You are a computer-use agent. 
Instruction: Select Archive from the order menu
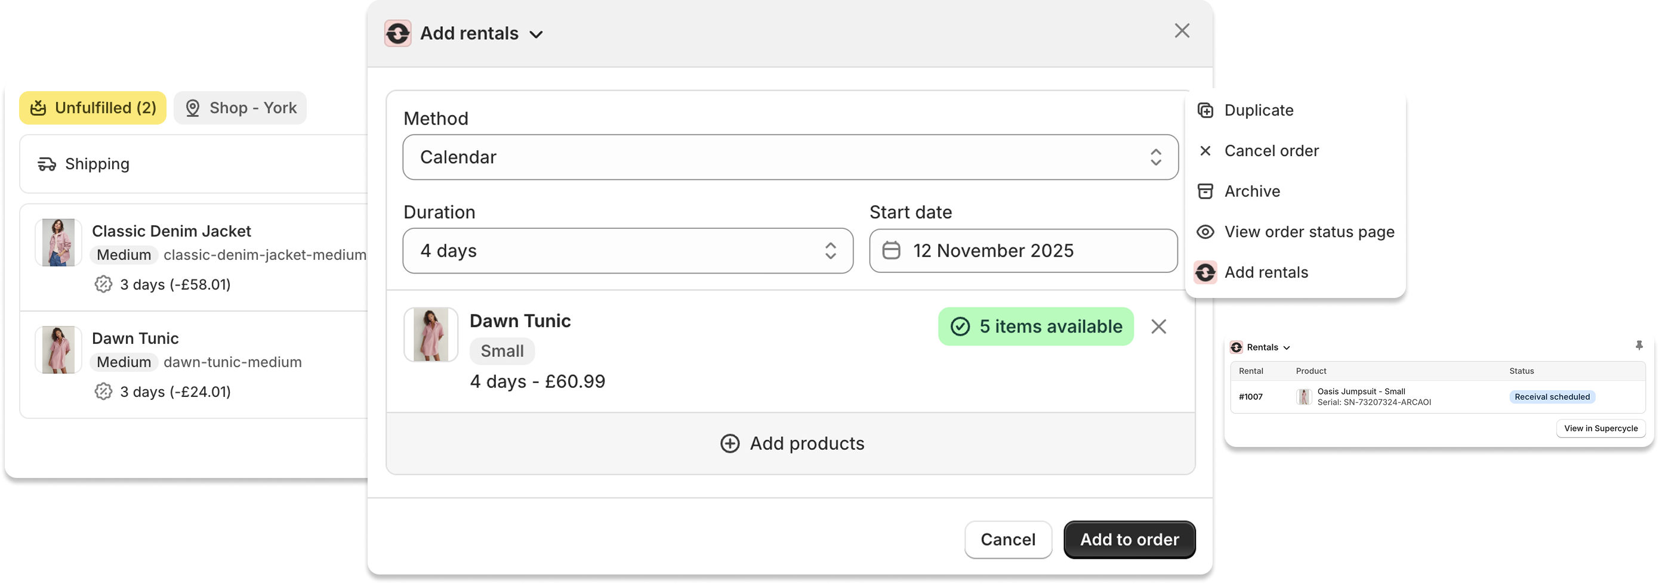[x=1252, y=191]
